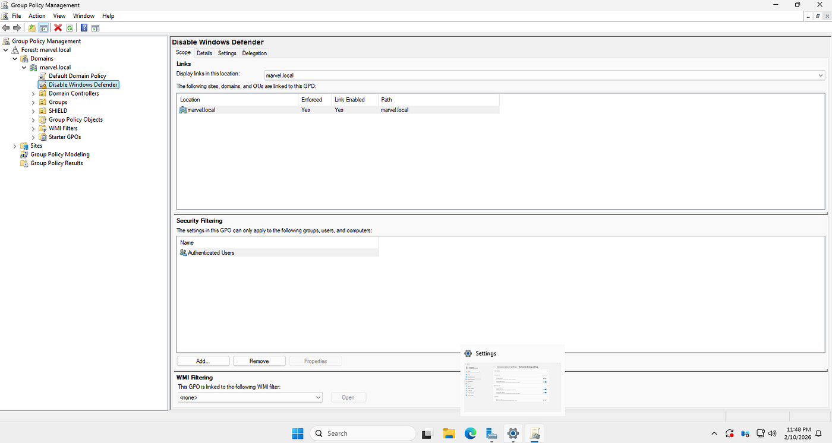832x443 pixels.
Task: Open Task View from the taskbar
Action: (427, 433)
